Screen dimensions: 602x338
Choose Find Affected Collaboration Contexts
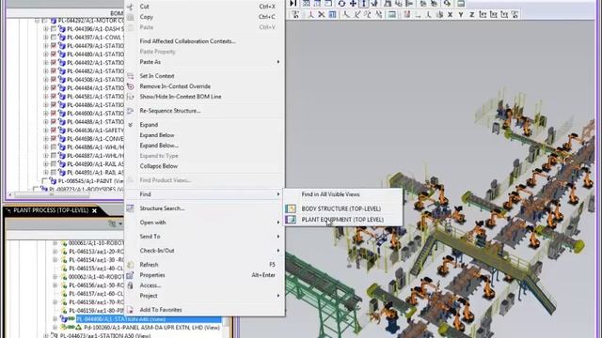click(x=187, y=41)
